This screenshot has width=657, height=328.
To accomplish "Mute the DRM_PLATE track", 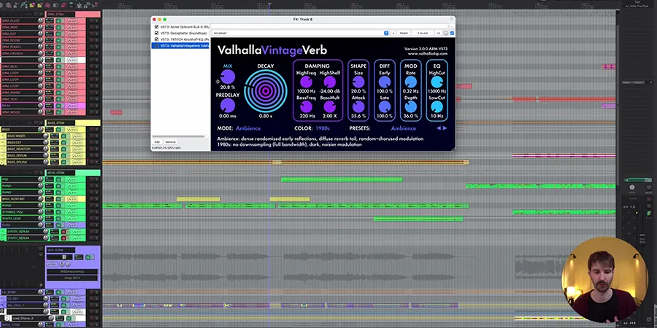I will 92,21.
